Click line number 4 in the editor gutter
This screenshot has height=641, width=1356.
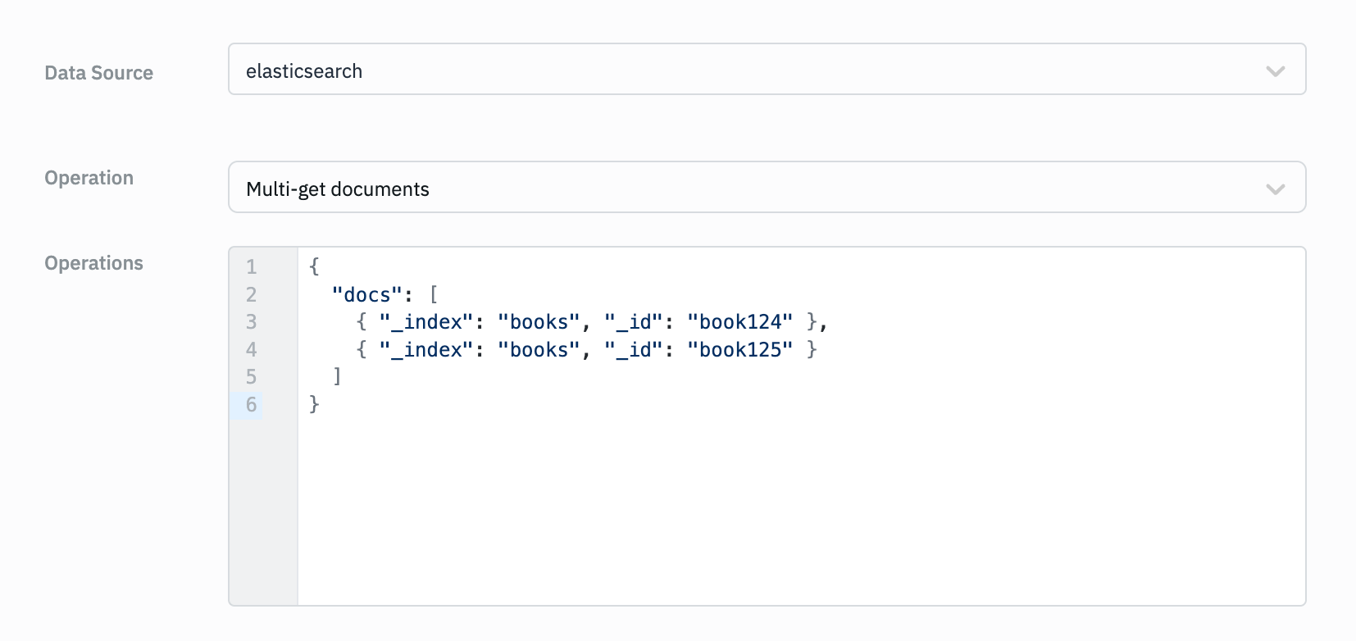(252, 350)
